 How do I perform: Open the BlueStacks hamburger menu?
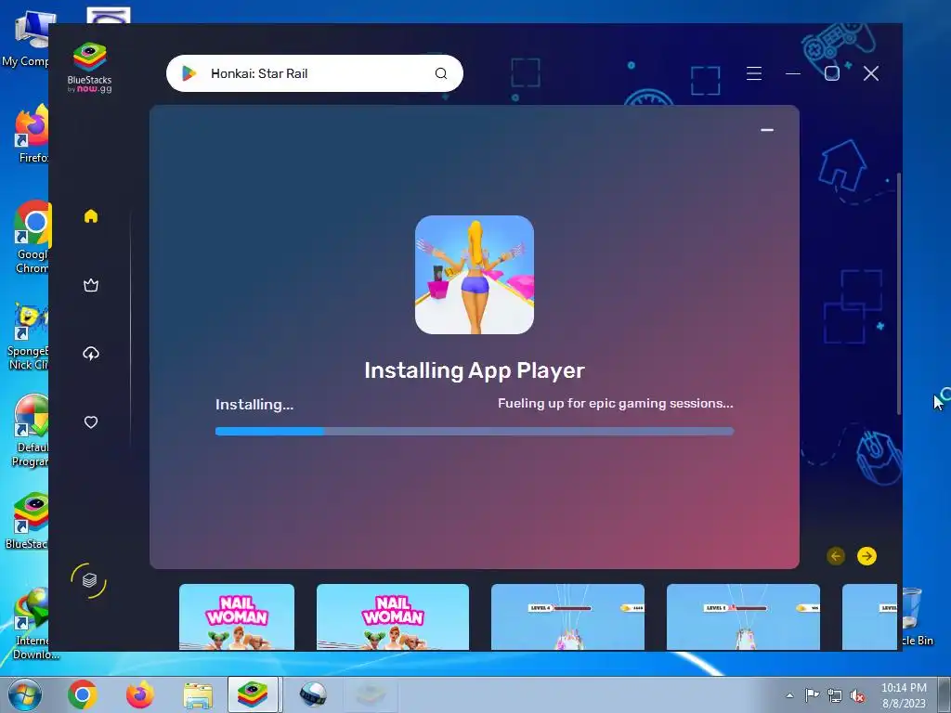point(754,73)
